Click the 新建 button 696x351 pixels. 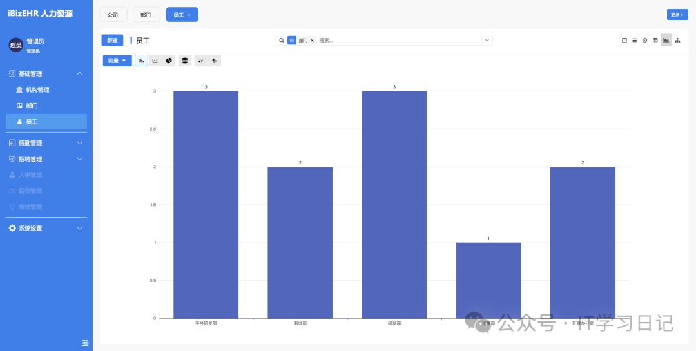[x=112, y=41]
